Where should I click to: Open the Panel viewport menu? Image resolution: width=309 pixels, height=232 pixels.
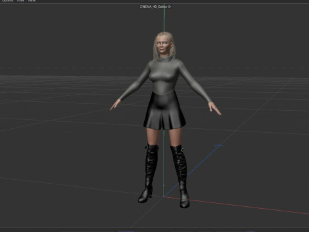[x=32, y=1]
